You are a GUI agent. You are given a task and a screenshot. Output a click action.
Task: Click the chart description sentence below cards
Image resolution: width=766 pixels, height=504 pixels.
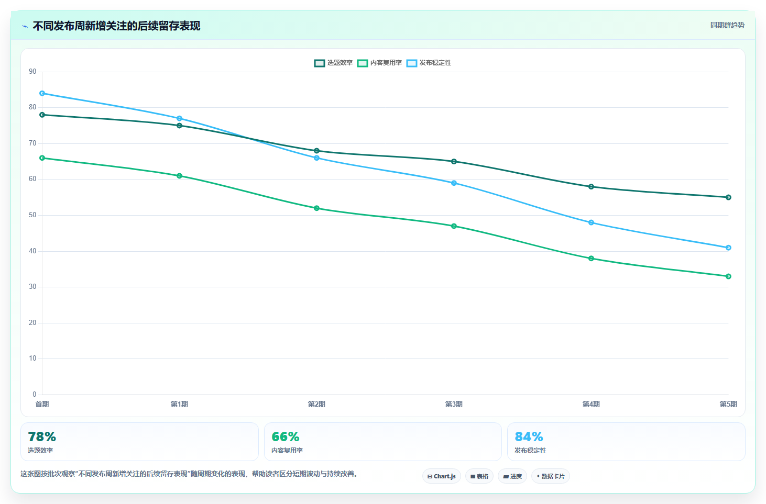[x=189, y=474]
